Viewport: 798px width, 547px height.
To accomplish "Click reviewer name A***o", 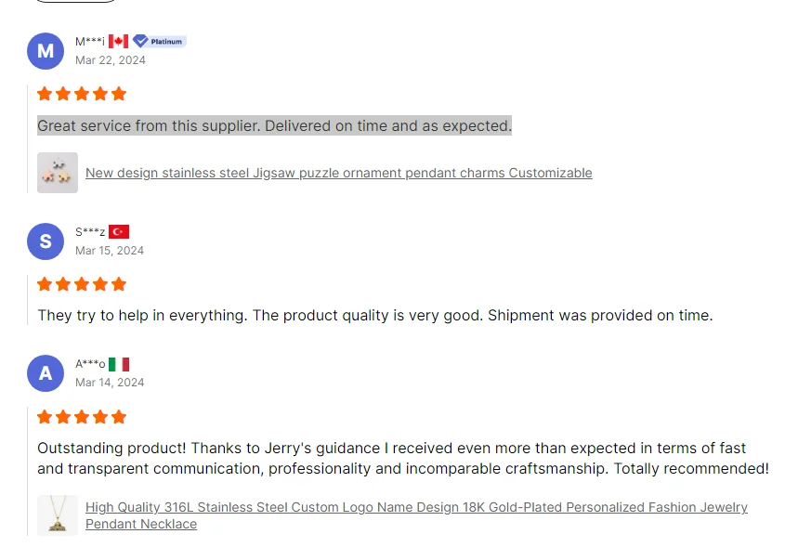I will 90,364.
